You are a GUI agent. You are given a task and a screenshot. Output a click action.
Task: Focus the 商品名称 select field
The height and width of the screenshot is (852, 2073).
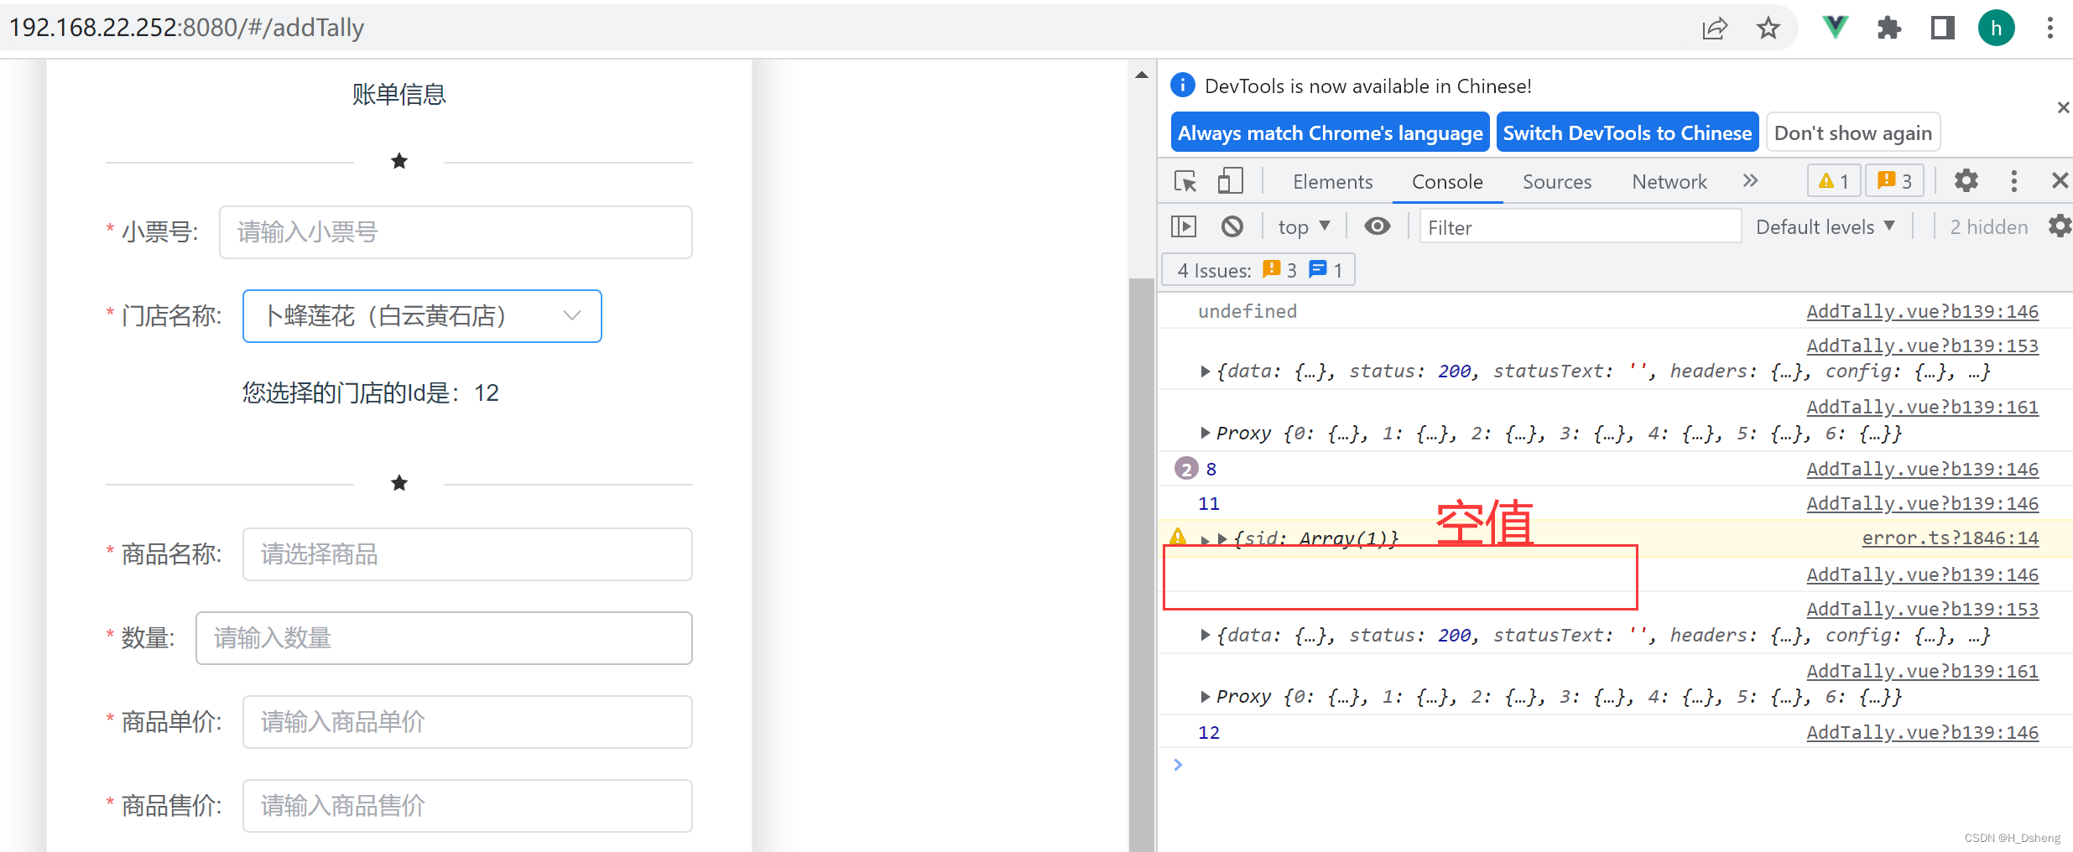tap(467, 554)
